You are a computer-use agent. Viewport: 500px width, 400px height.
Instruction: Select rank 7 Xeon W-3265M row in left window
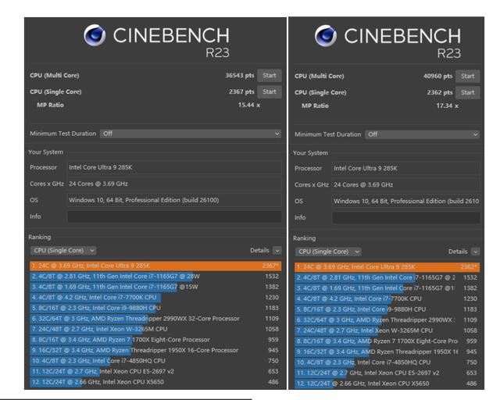pos(155,329)
